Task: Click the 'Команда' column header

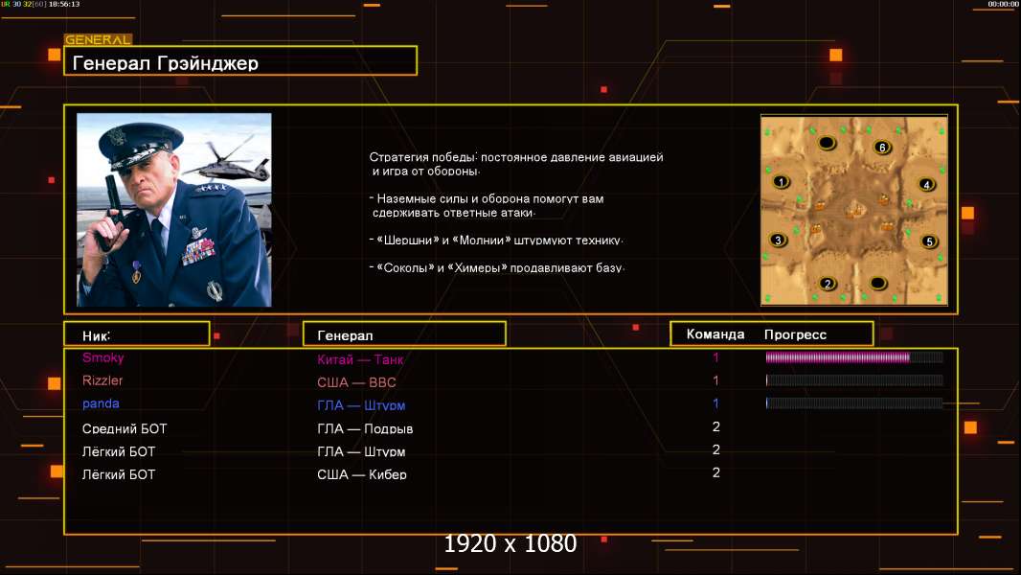Action: (715, 334)
